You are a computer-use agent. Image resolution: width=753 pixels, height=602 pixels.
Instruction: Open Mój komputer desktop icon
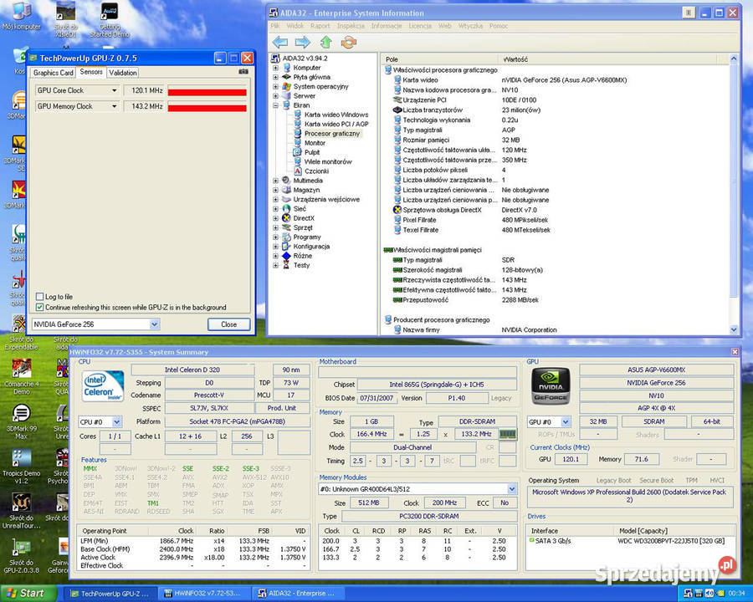pyautogui.click(x=21, y=15)
